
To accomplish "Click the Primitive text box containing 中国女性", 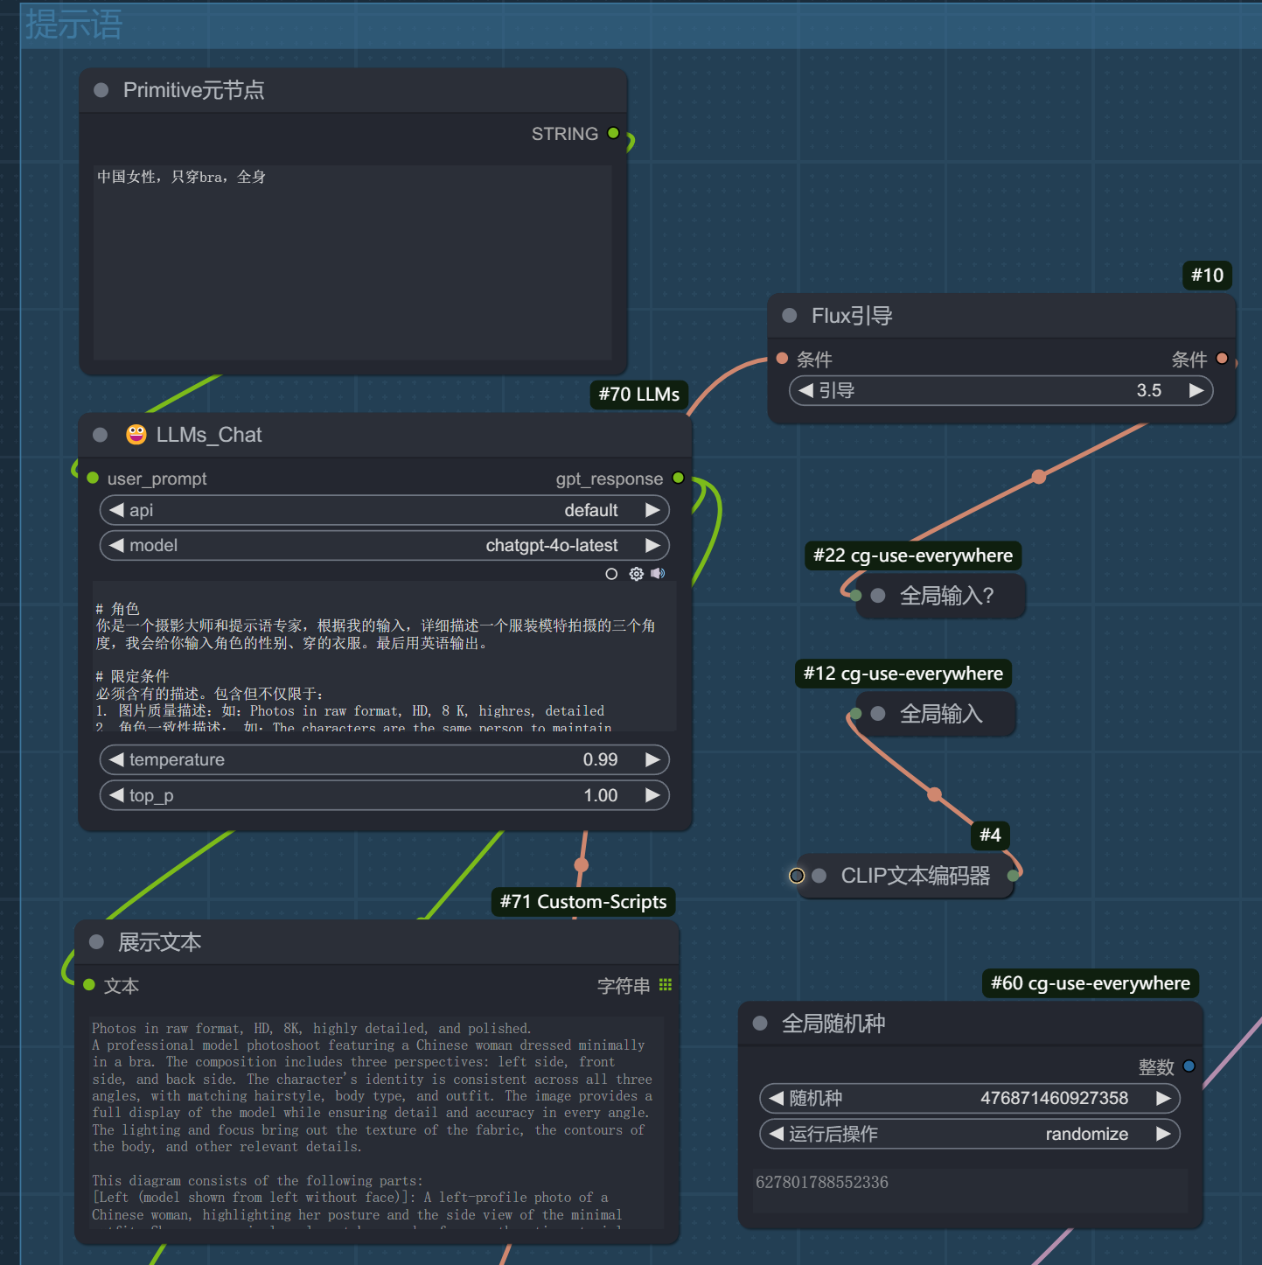I will pyautogui.click(x=352, y=262).
